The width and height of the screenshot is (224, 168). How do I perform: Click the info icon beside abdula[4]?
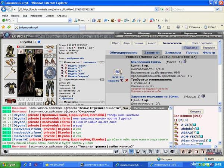click(198, 129)
